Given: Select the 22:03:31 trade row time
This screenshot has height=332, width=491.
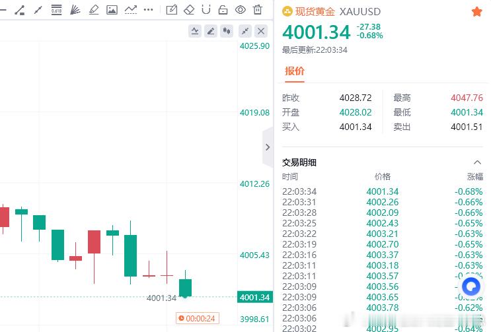Looking at the screenshot, I should [x=299, y=202].
